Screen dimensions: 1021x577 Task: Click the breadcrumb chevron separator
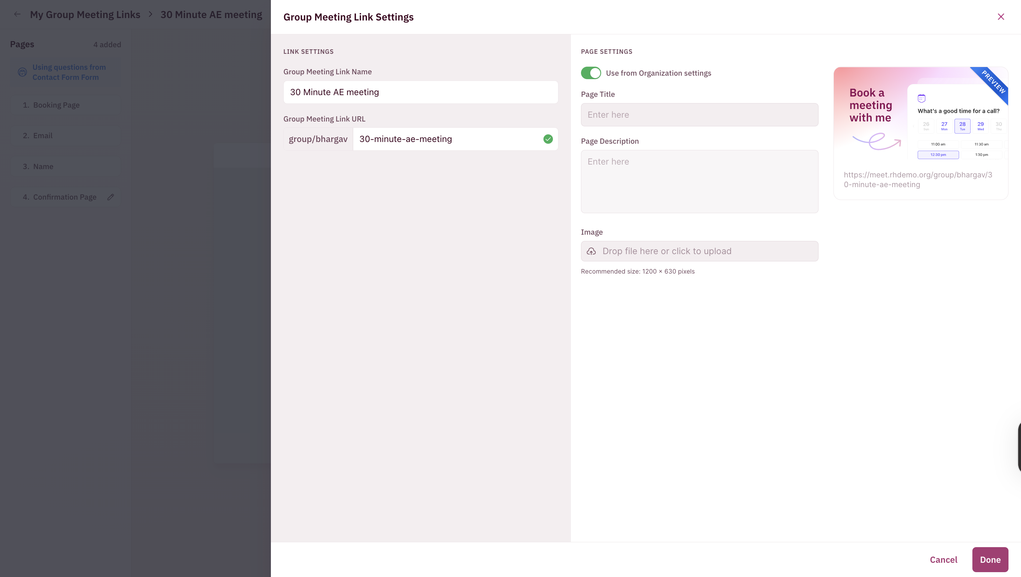150,15
